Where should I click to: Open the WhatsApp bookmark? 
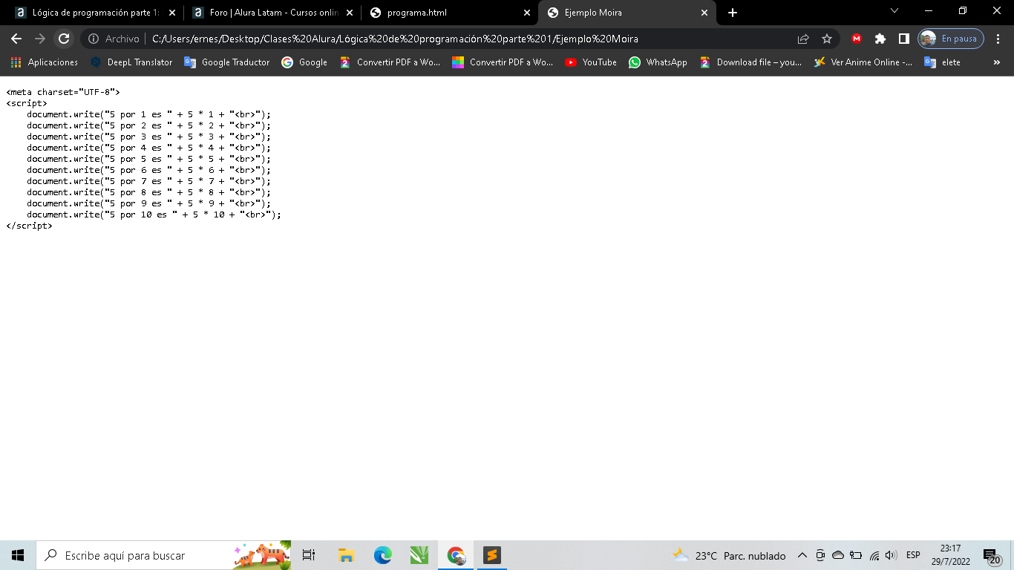point(658,62)
